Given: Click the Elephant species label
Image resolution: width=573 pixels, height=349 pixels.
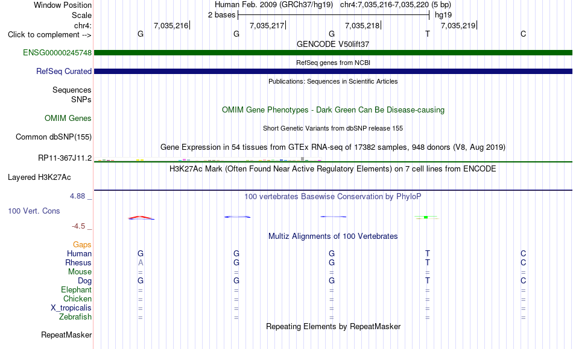Looking at the screenshot, I should (76, 289).
